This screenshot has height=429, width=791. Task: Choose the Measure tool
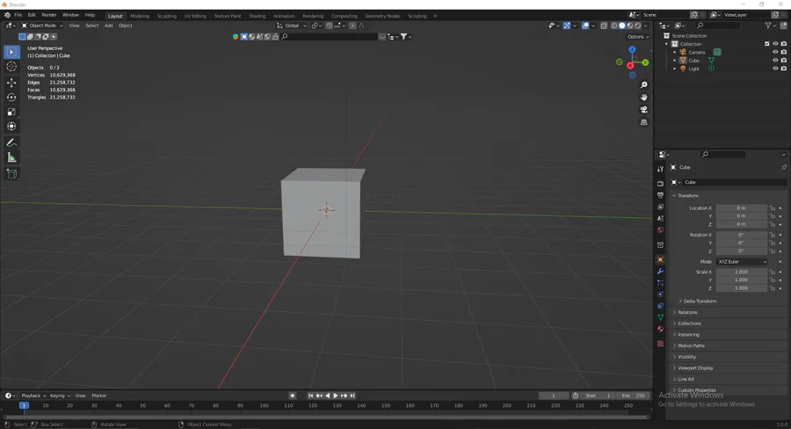pyautogui.click(x=11, y=158)
